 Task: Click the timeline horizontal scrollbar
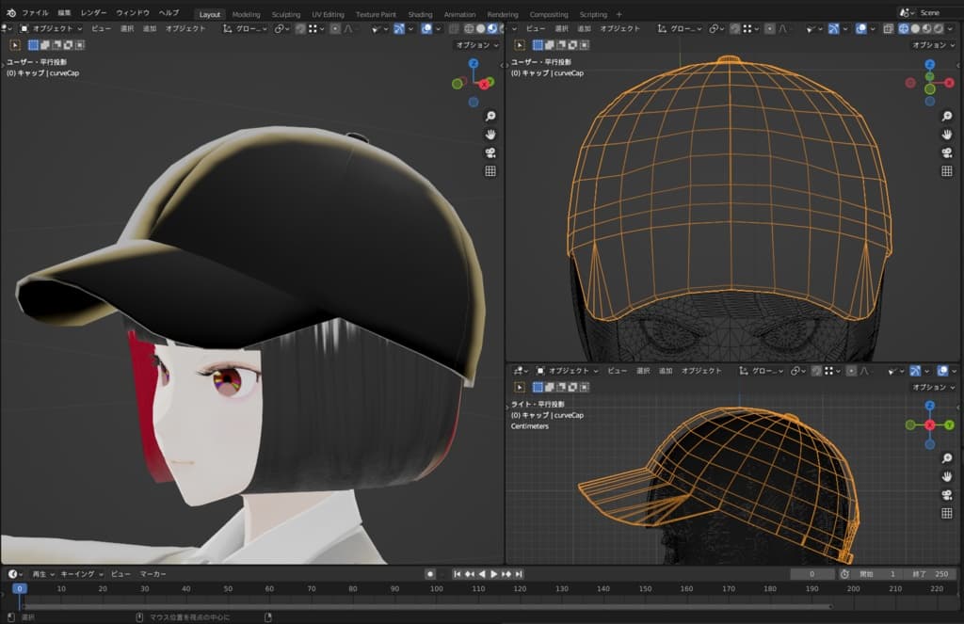(424, 606)
